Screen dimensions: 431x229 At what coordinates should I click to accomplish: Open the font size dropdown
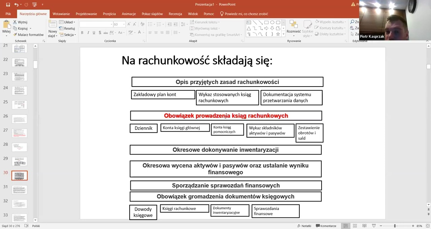pos(124,24)
